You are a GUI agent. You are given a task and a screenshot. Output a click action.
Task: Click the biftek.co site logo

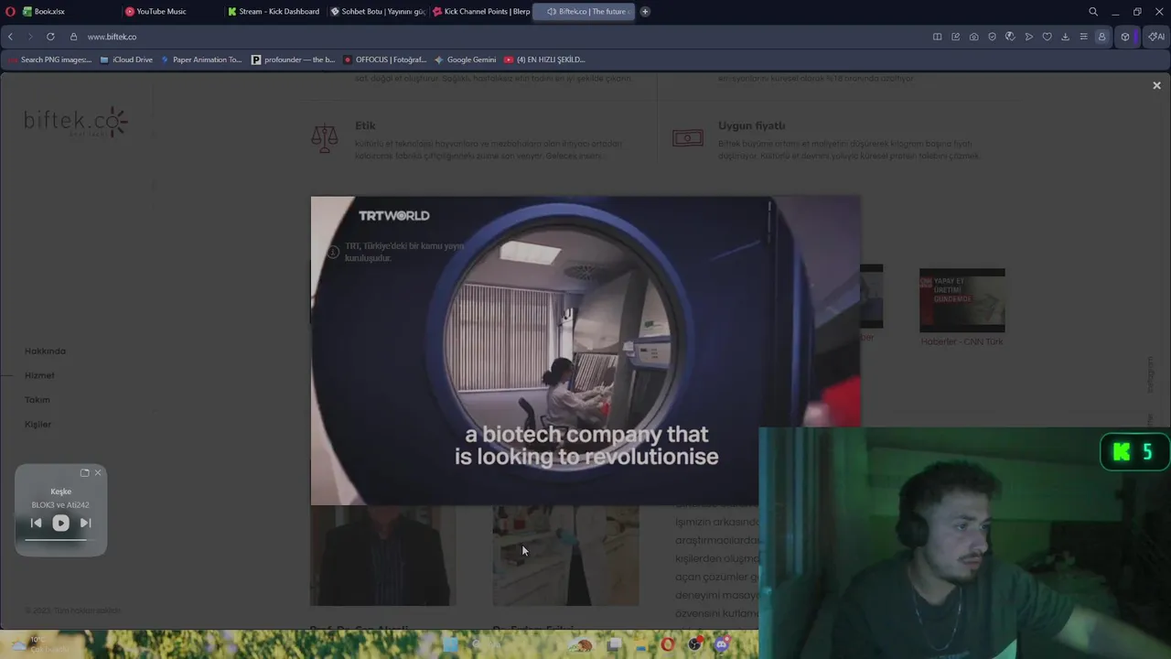point(76,122)
